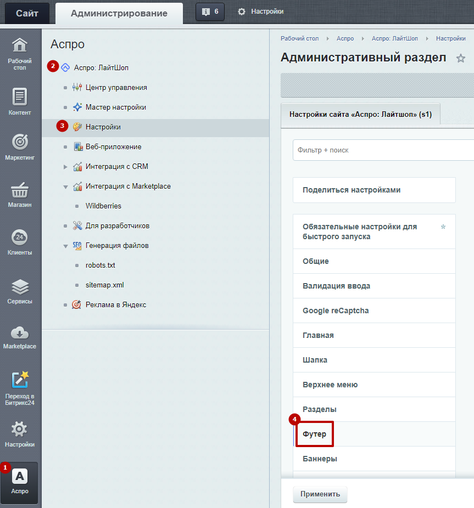Image resolution: width=474 pixels, height=508 pixels.
Task: Click the Настройки palette icon in tree
Action: coord(77,127)
